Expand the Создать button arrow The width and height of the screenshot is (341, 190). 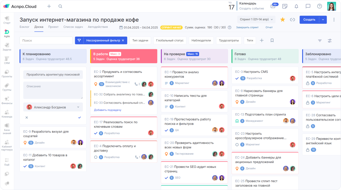click(323, 20)
